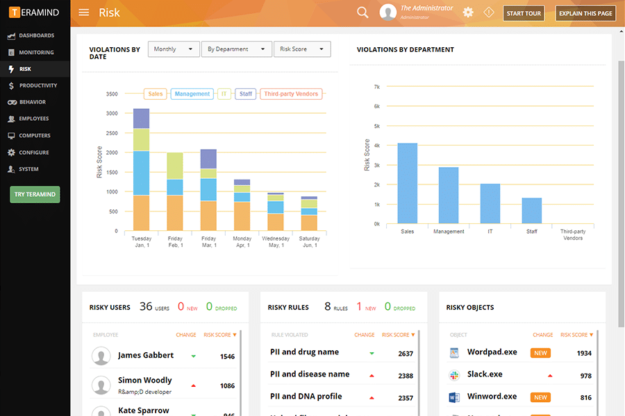Click the Administrator profile avatar

coord(387,12)
